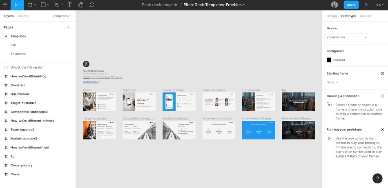Click the Figma logo on canvas

pyautogui.click(x=86, y=64)
